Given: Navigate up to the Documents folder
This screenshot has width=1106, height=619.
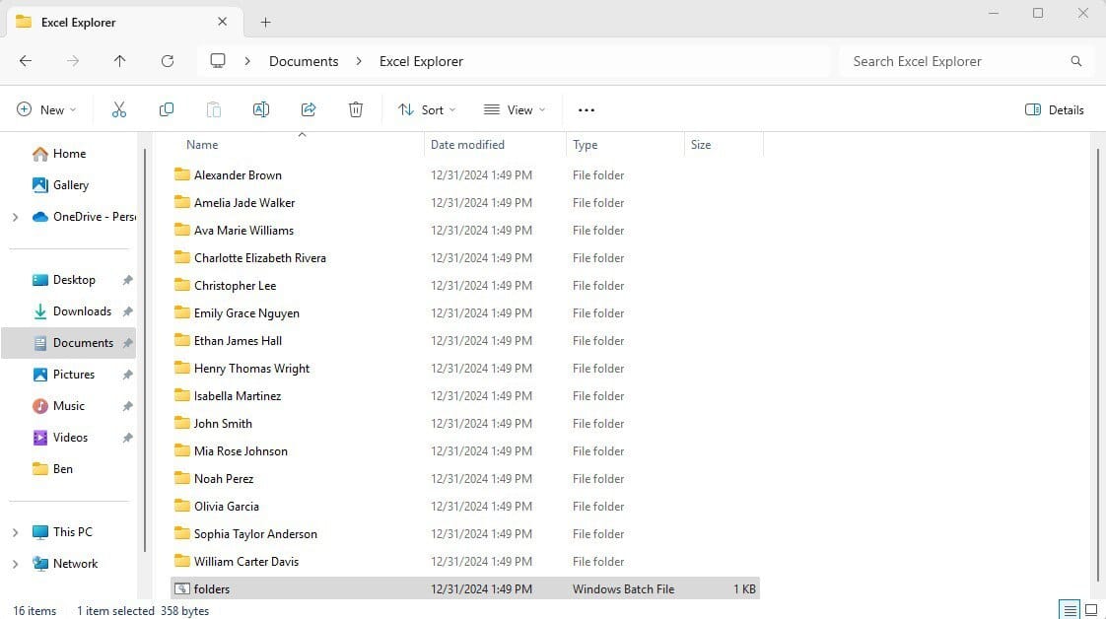Looking at the screenshot, I should (120, 61).
